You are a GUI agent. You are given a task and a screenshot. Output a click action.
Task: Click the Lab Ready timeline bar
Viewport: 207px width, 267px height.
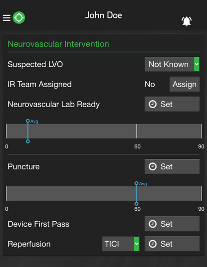104,131
